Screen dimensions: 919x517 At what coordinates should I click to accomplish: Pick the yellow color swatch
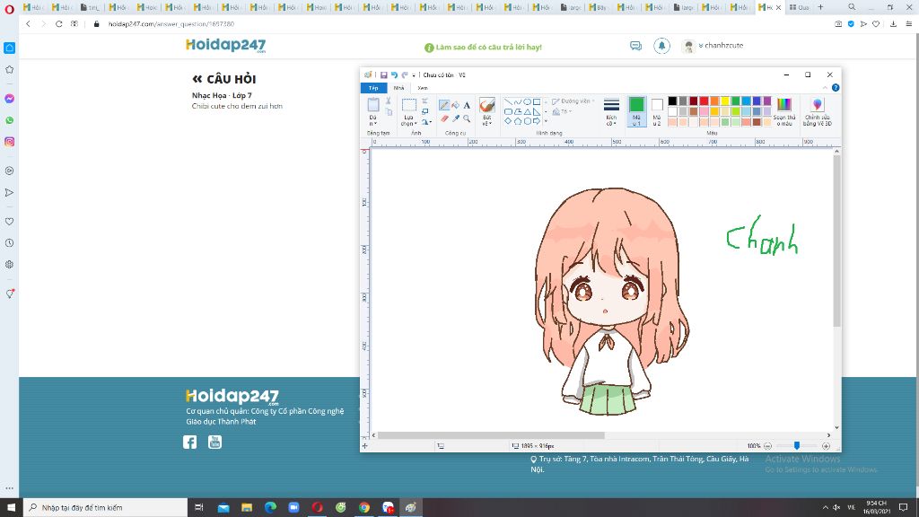(x=725, y=101)
